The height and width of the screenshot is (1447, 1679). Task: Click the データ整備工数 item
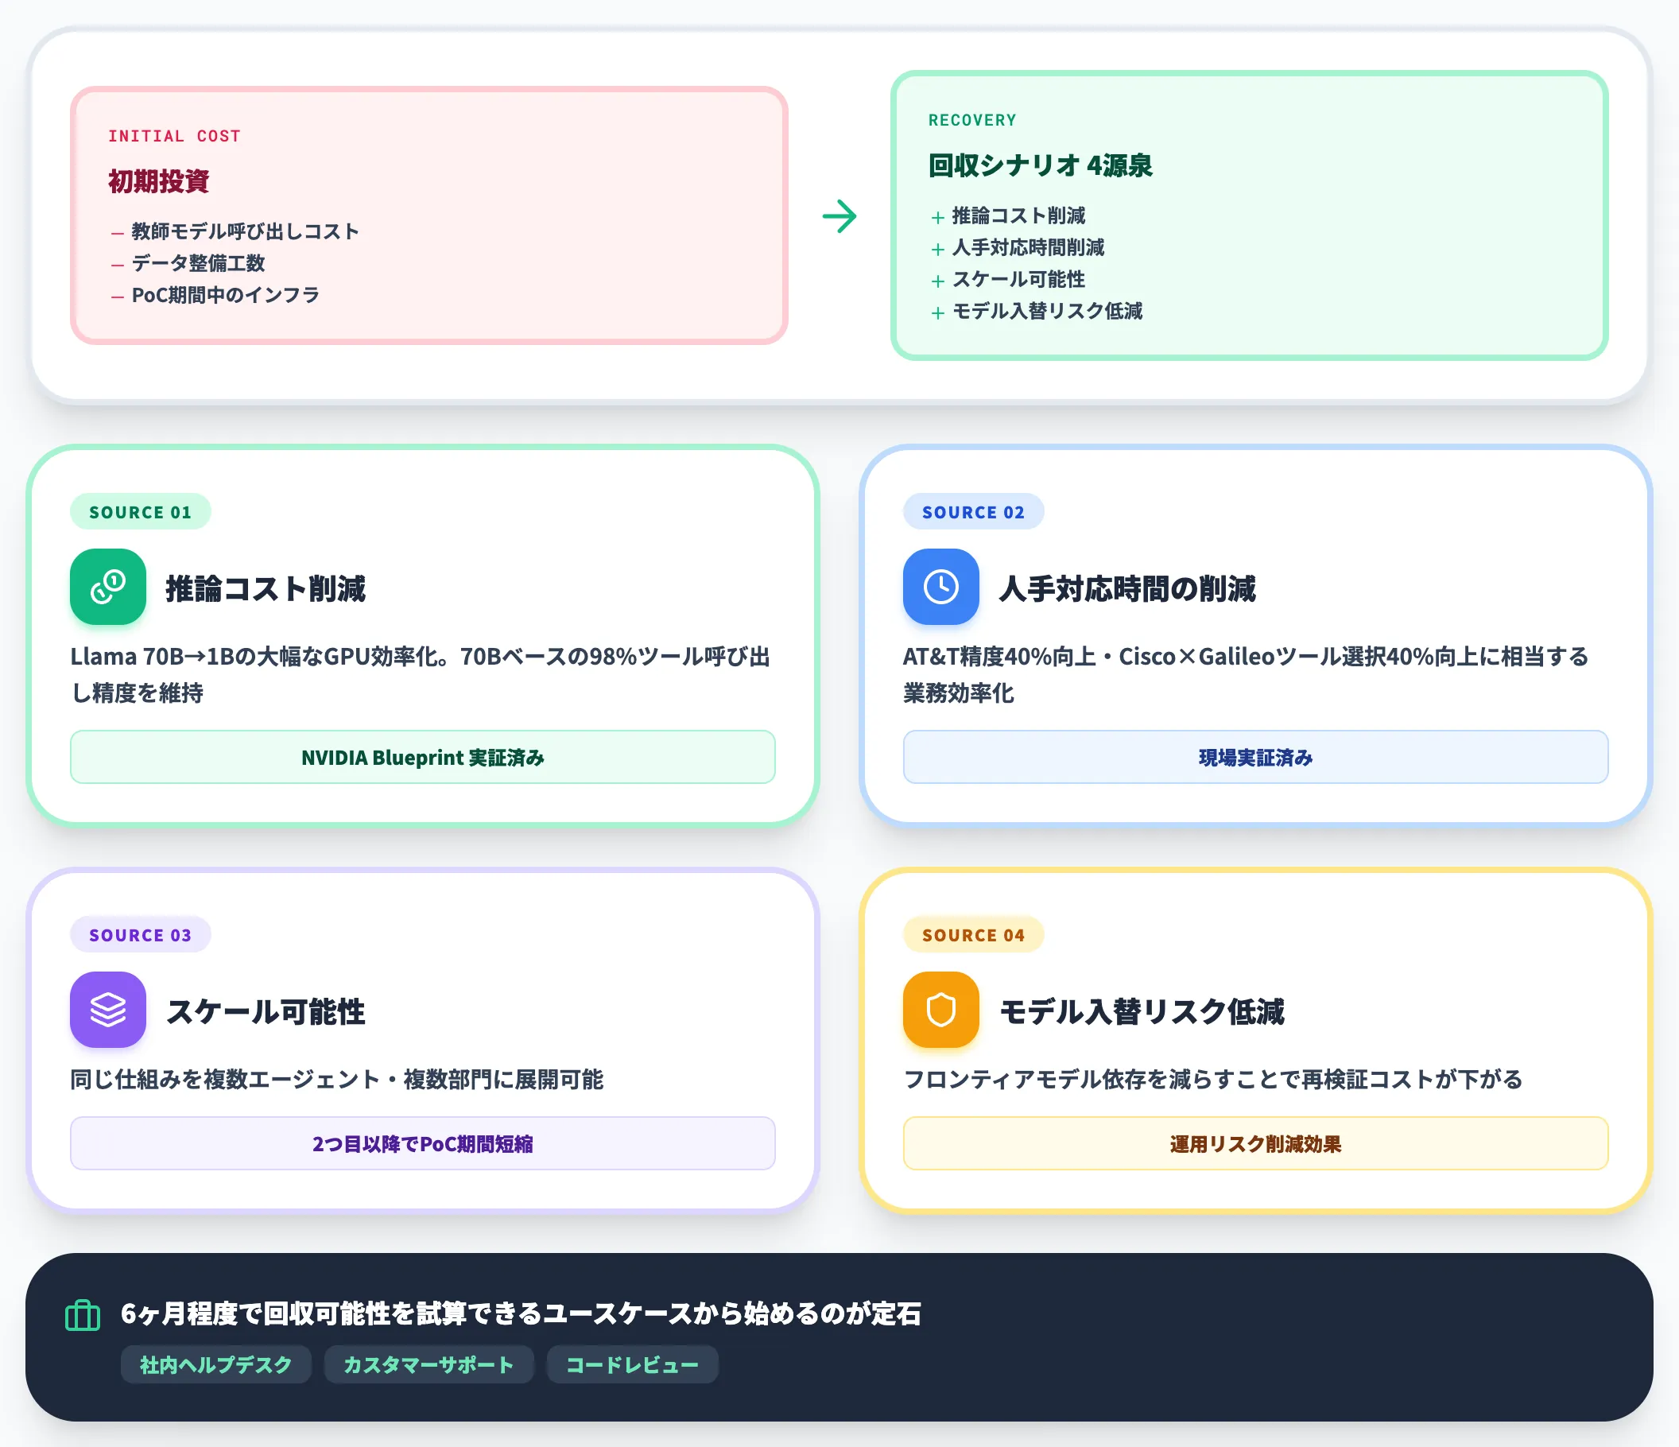point(198,263)
